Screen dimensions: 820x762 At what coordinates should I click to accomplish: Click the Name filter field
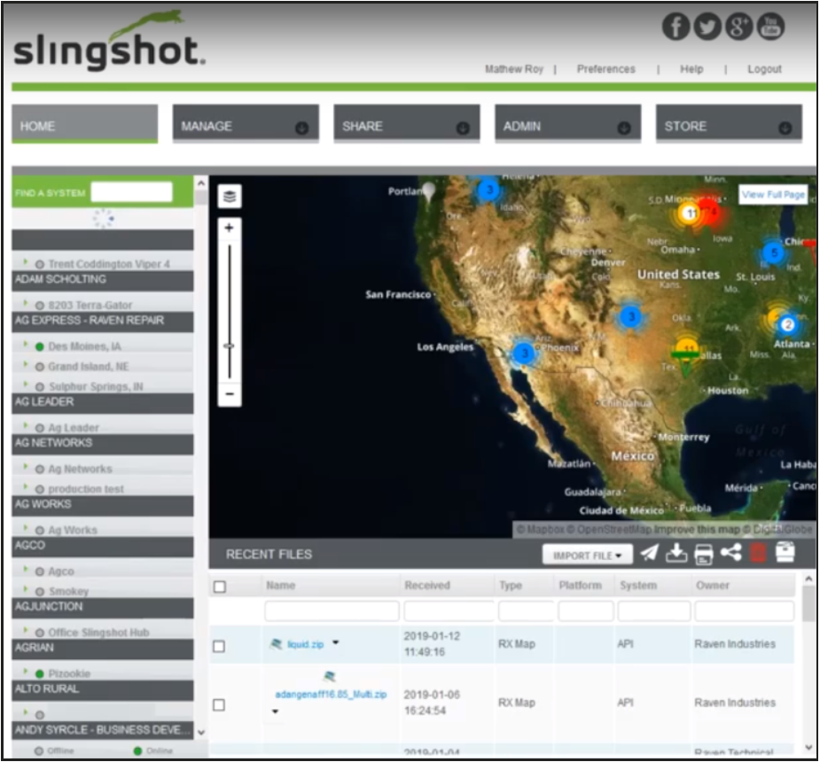332,611
